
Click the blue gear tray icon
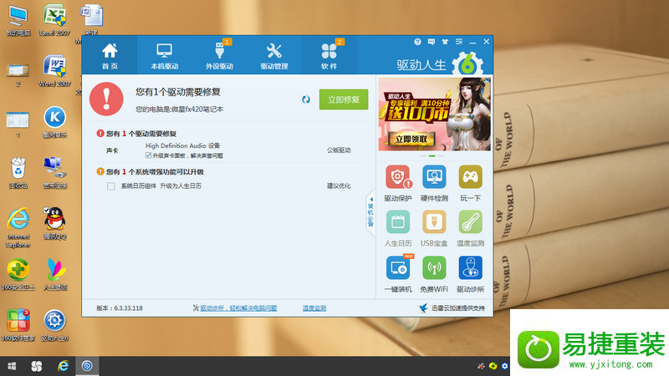pos(505,366)
